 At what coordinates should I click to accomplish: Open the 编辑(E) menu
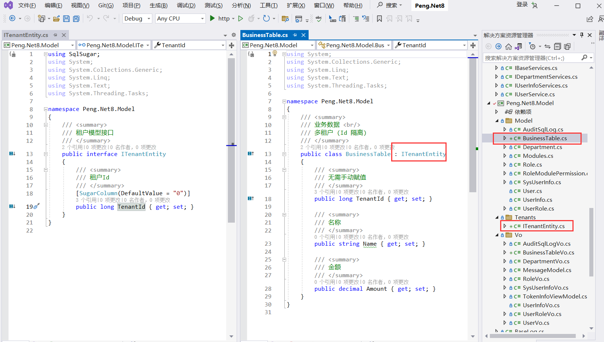53,5
